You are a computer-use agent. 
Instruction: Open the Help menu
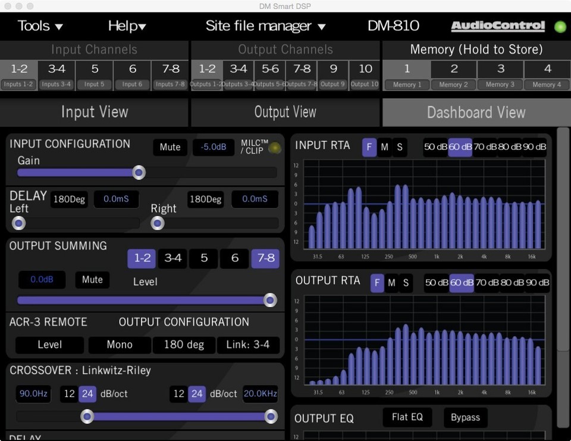(x=127, y=26)
